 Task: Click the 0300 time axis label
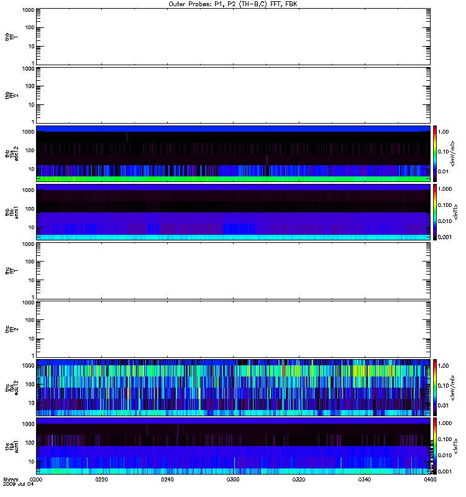tap(233, 480)
